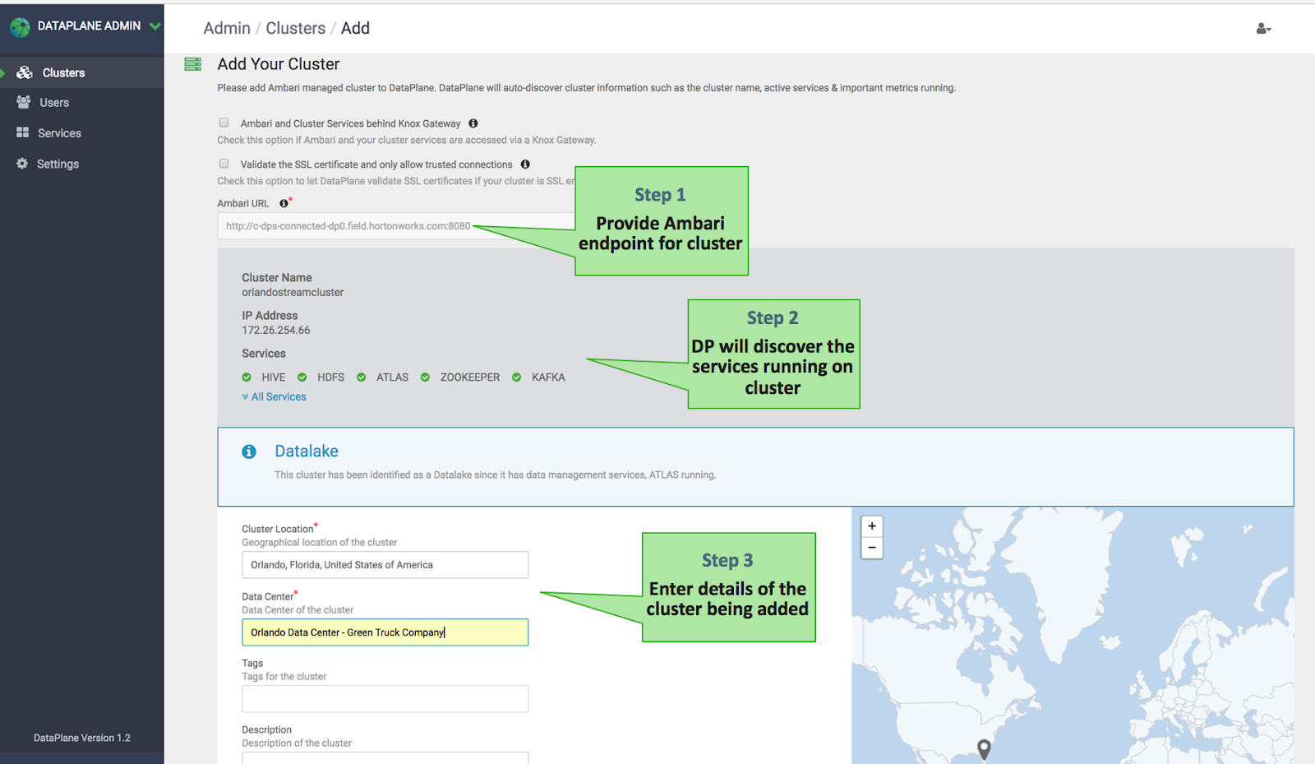Click cluster name orlandostreamcluster
This screenshot has height=764, width=1315.
(x=293, y=292)
